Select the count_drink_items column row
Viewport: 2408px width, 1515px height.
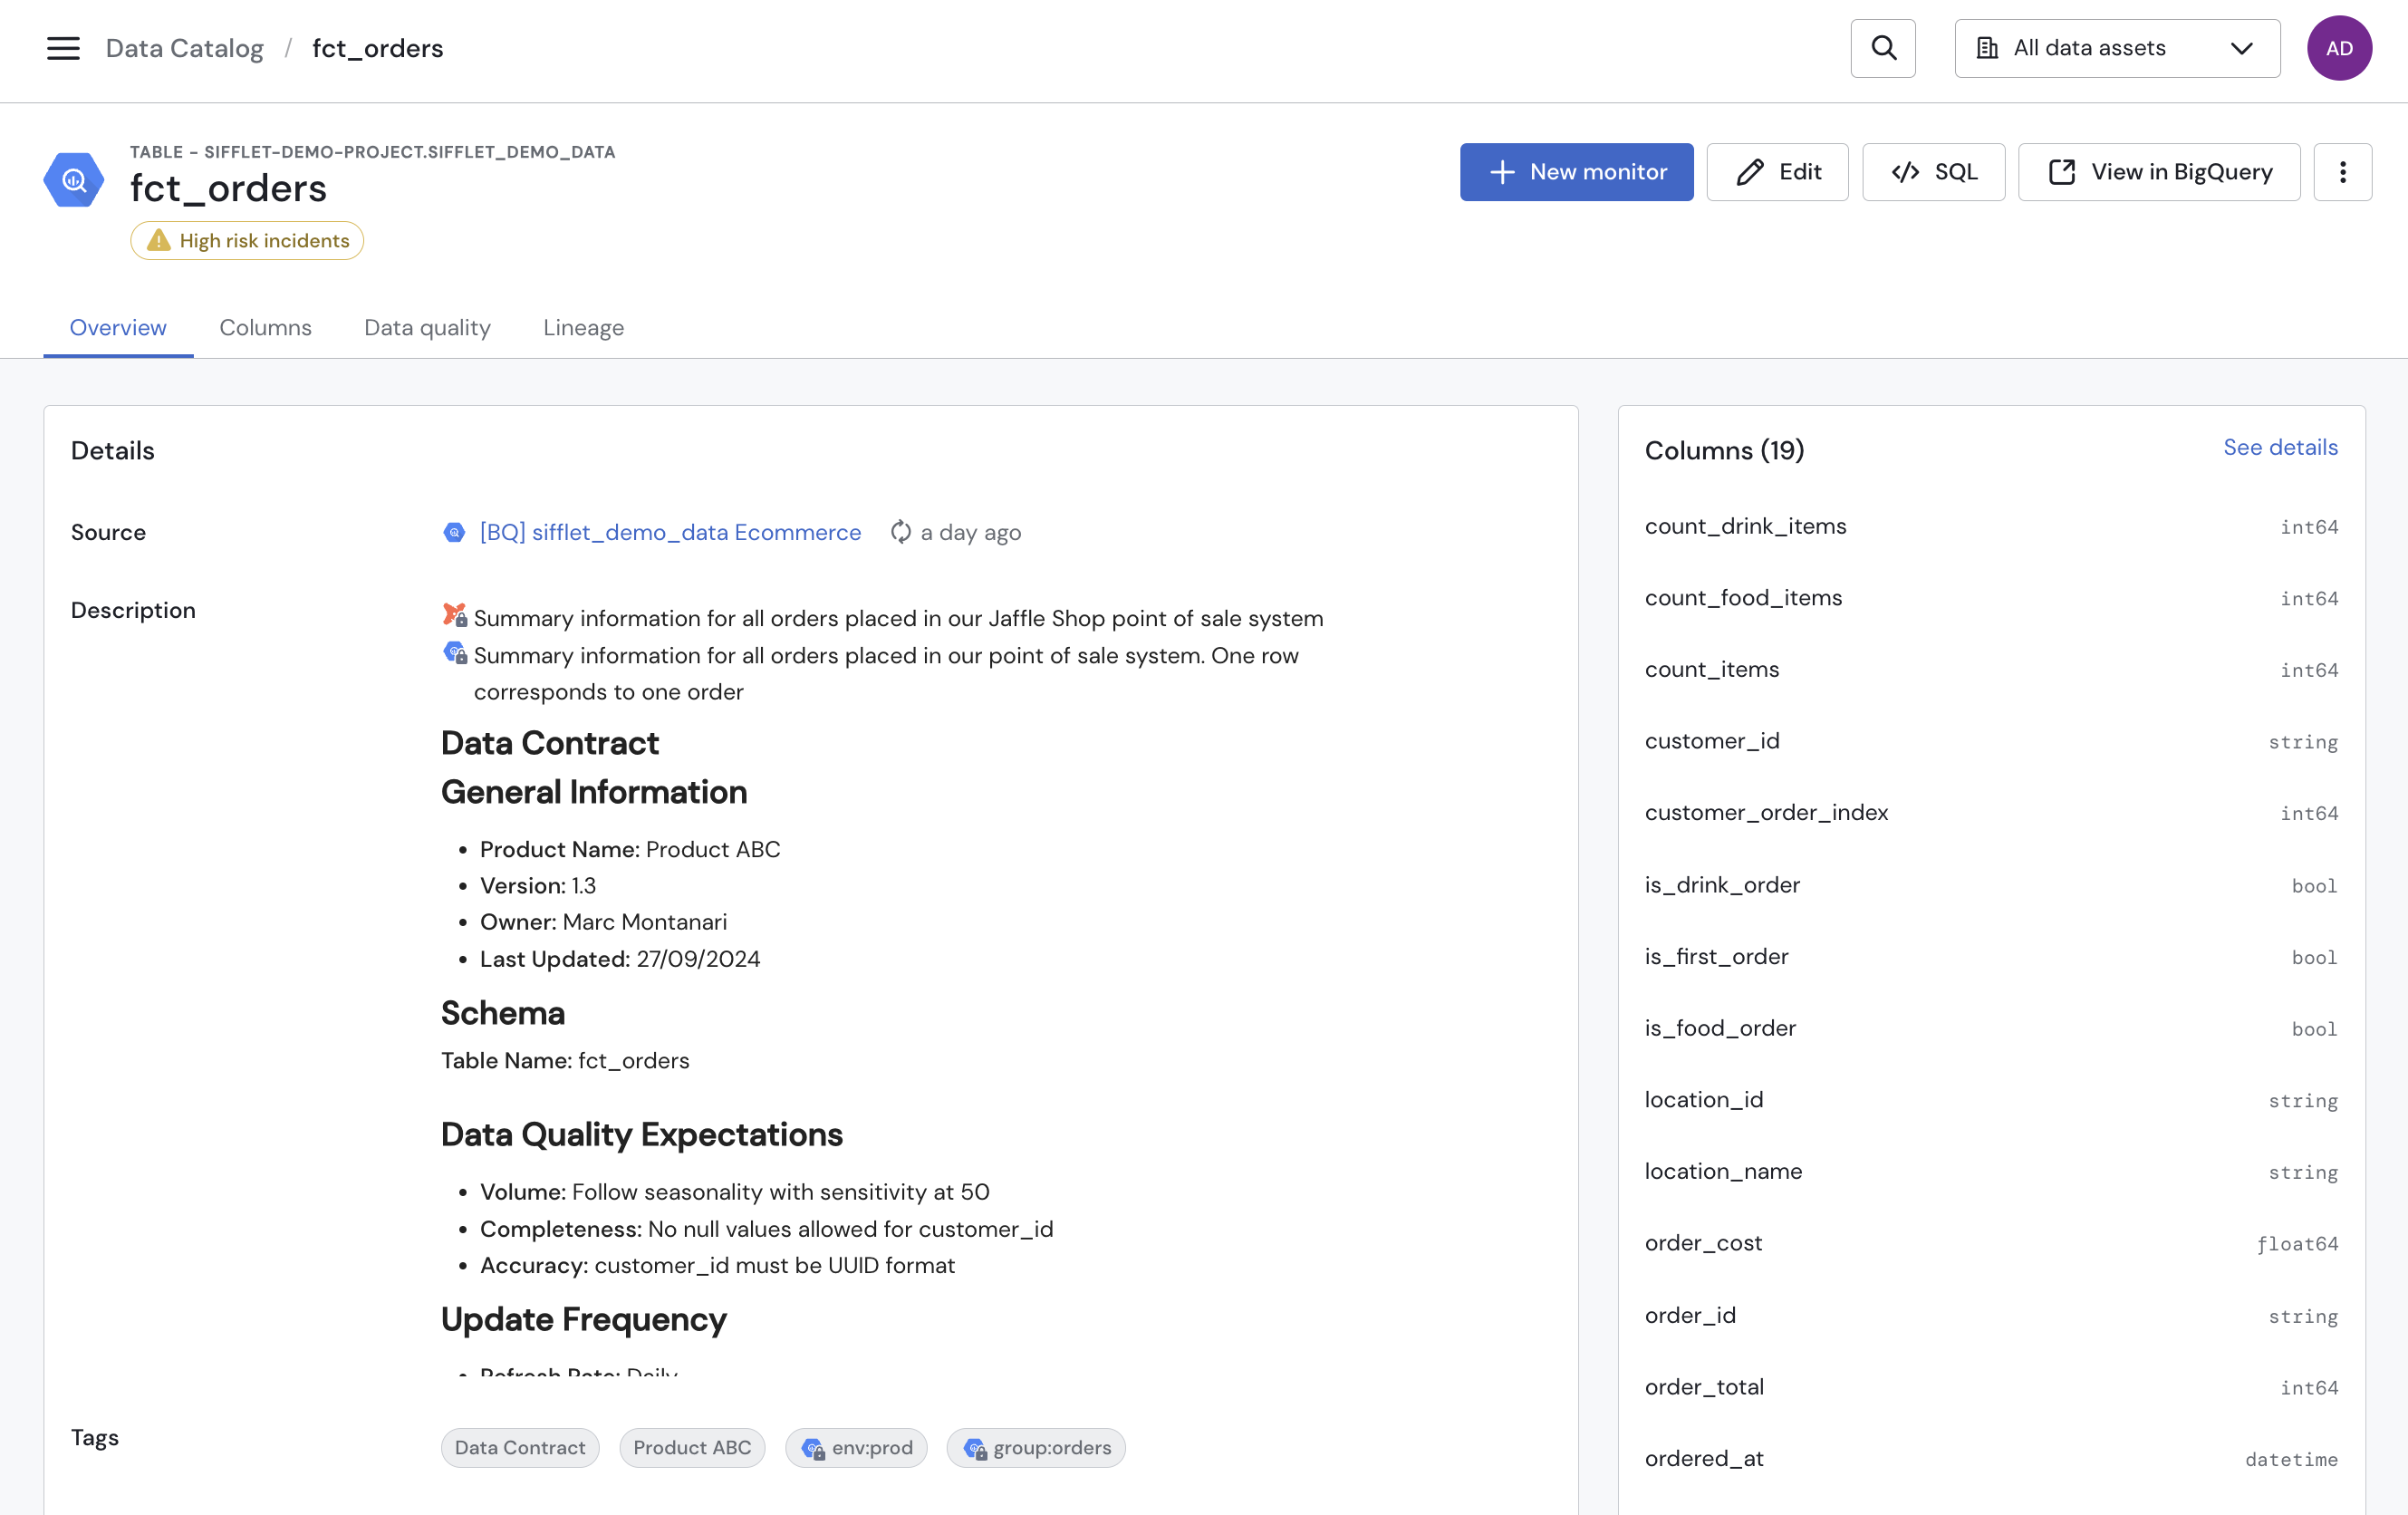coord(1991,526)
